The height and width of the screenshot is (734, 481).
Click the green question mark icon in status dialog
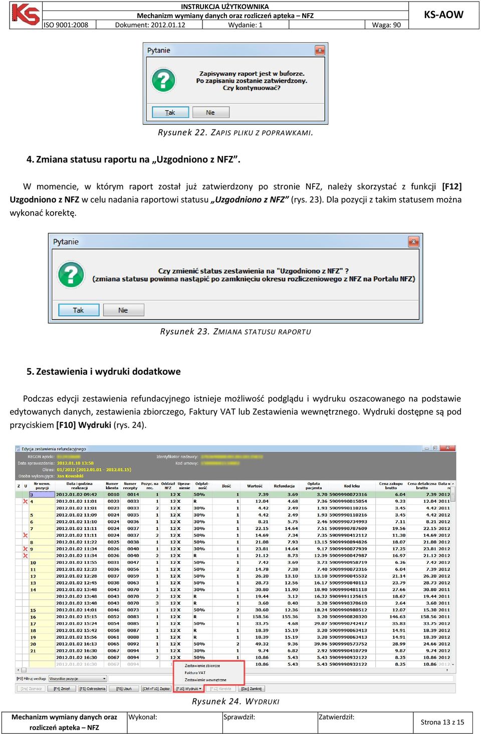(71, 274)
